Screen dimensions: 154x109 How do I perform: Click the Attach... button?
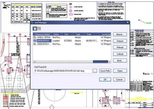(x=120, y=34)
